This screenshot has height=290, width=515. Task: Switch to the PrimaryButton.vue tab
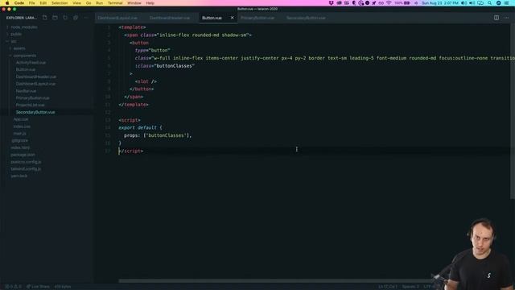[257, 18]
